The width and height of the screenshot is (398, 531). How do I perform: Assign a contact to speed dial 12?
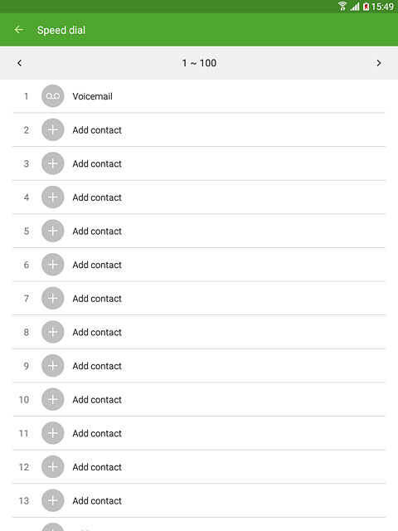pyautogui.click(x=199, y=467)
